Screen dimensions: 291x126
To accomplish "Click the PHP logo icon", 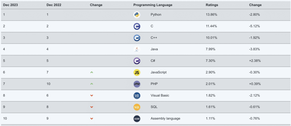I will coord(137,84).
